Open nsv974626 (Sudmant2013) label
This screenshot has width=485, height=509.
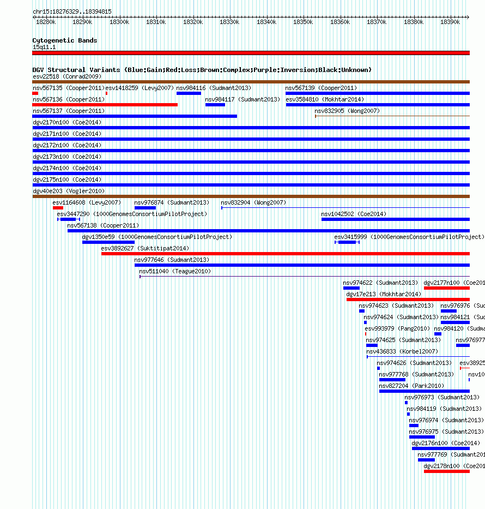[x=414, y=363]
